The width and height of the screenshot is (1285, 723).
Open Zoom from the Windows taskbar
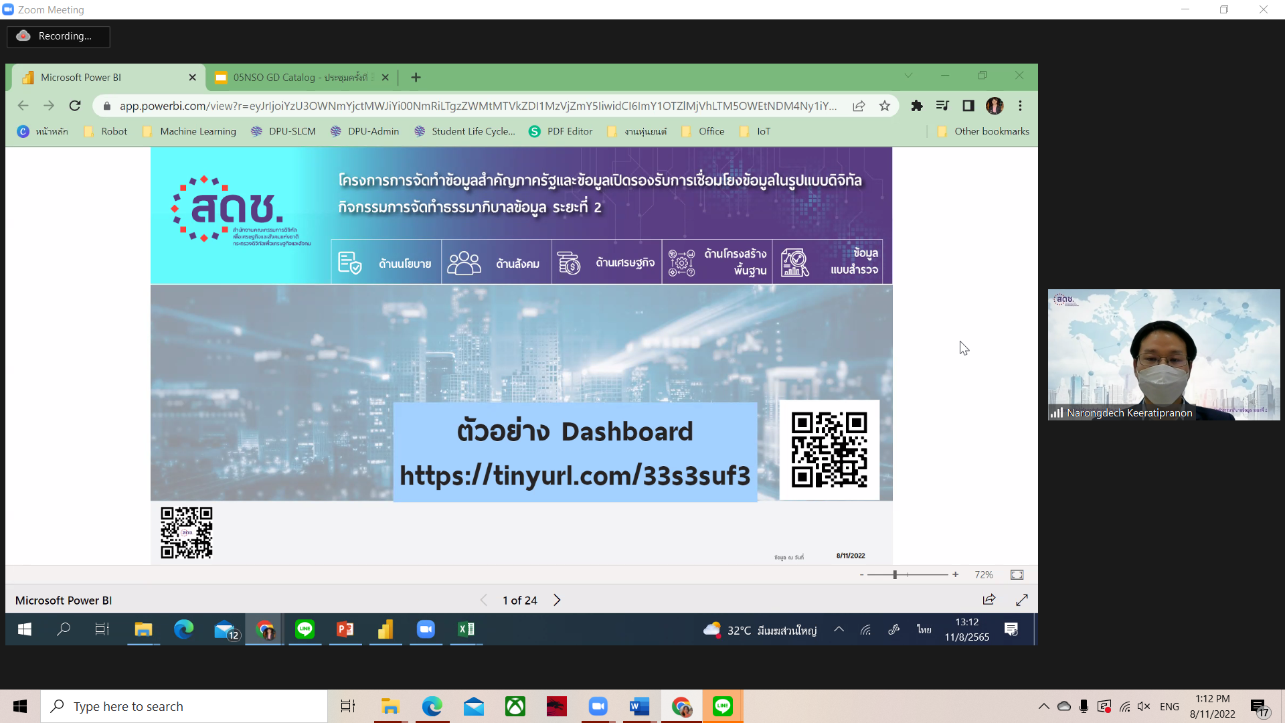tap(598, 706)
